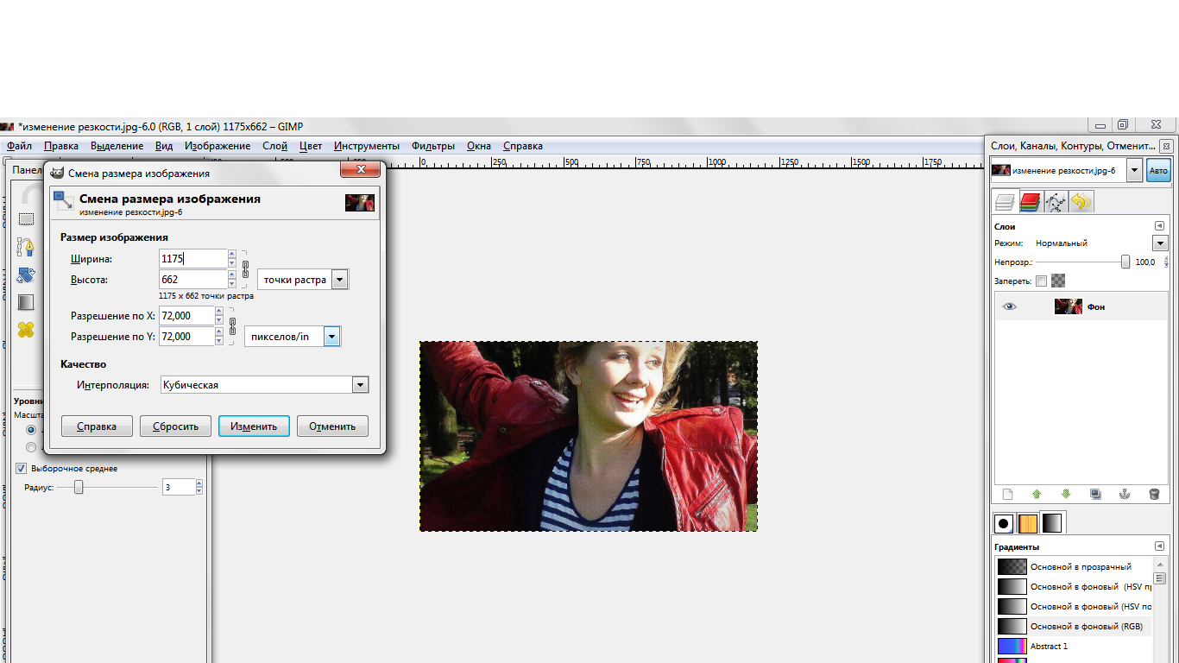1179x663 pixels.
Task: Click the Отменить cancel button
Action: click(332, 426)
